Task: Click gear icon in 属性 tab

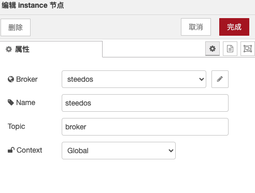Action: pos(9,49)
